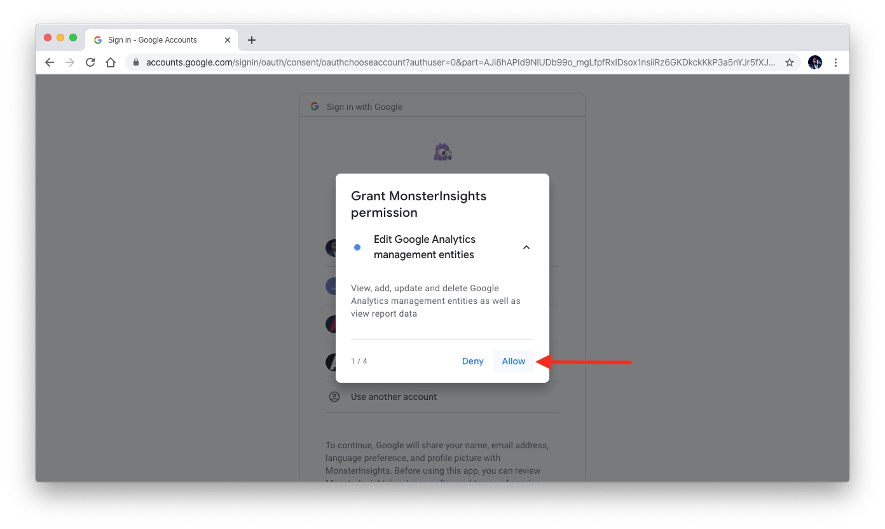Click the permission description starting View, add, update
Viewport: 885px width, 529px height.
pyautogui.click(x=436, y=301)
